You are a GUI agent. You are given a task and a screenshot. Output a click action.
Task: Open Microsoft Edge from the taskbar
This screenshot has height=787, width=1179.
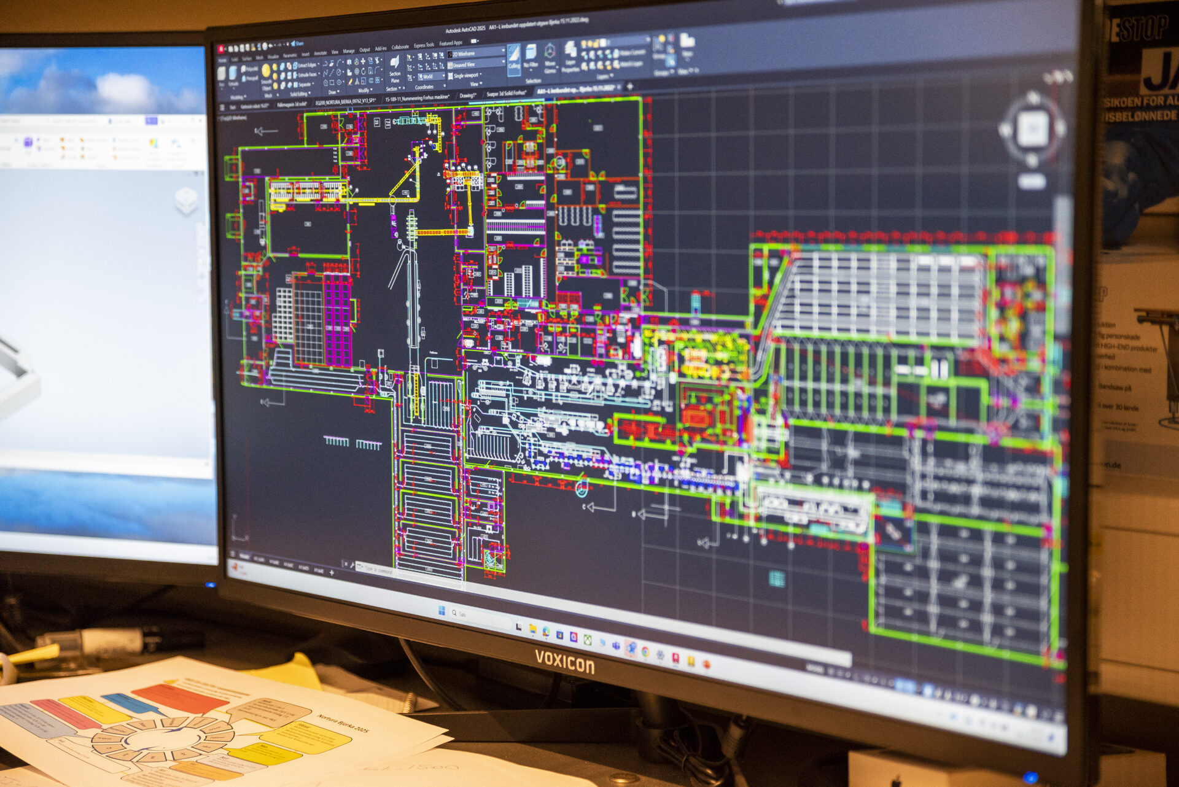[x=546, y=632]
